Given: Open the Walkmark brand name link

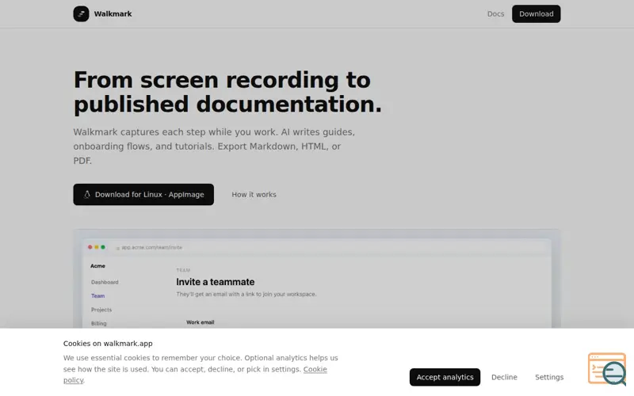Looking at the screenshot, I should [113, 13].
